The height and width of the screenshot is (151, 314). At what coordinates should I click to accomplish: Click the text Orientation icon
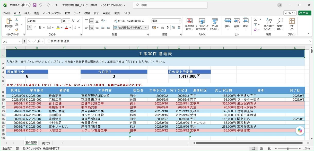[x=103, y=21]
